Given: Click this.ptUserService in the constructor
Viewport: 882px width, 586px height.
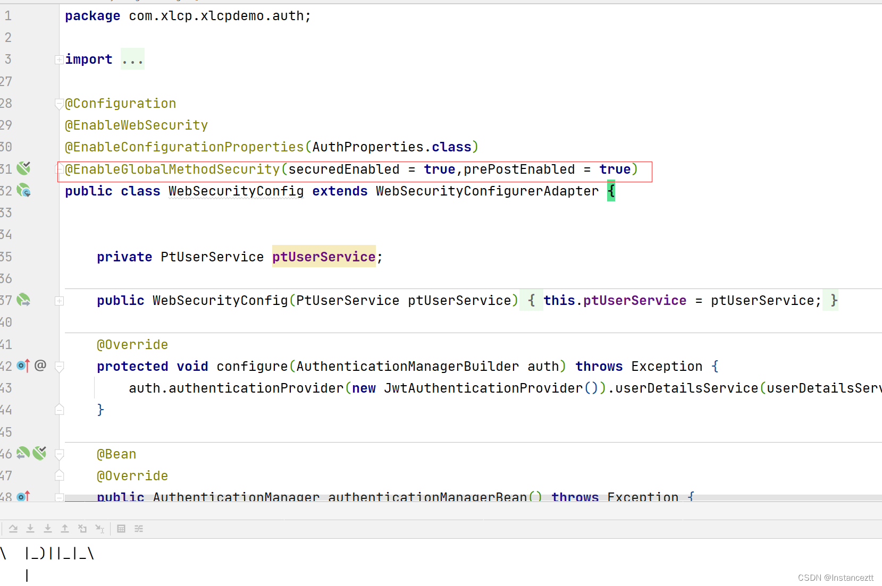Looking at the screenshot, I should pos(615,301).
